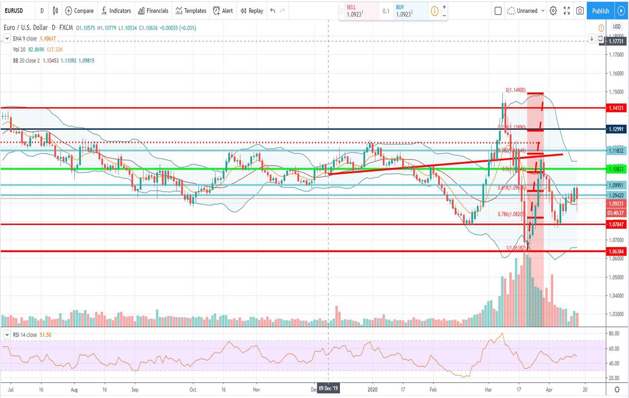
Task: Take a chart snapshot with camera icon
Action: point(580,11)
